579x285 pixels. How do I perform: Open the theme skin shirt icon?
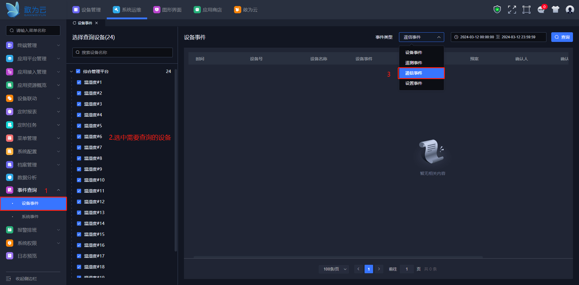tap(555, 10)
